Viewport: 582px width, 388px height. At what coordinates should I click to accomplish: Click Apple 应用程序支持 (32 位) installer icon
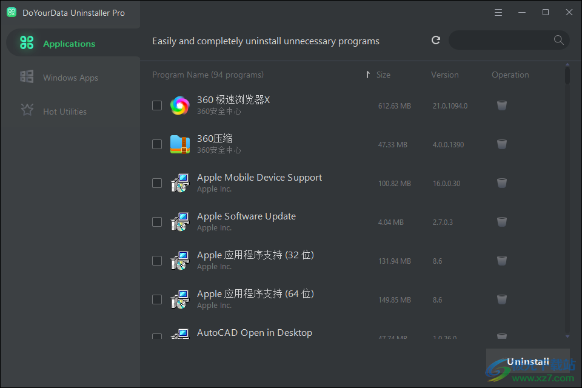point(180,261)
